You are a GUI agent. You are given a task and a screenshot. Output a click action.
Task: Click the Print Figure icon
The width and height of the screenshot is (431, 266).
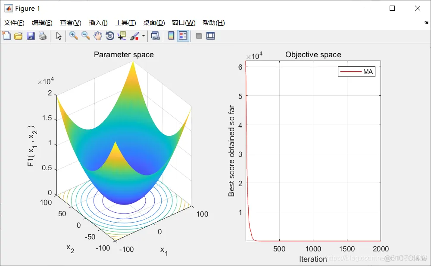coord(42,36)
